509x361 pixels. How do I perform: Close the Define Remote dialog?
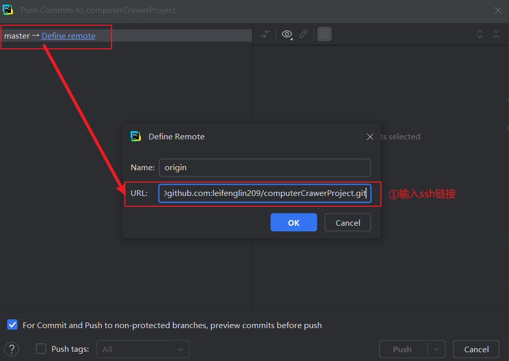click(370, 137)
